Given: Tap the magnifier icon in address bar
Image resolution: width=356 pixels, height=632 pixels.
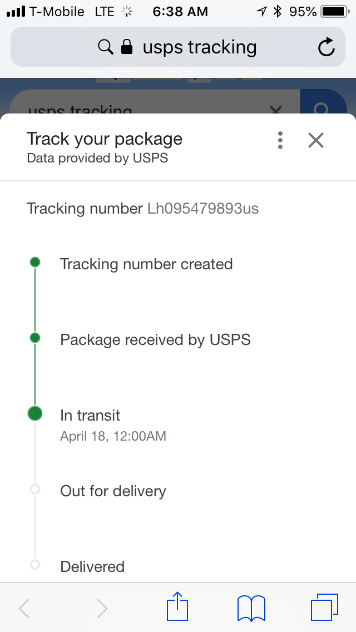Looking at the screenshot, I should click(x=106, y=47).
